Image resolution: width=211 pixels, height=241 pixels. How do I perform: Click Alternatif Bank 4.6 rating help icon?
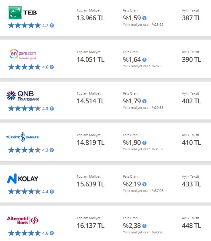tap(52, 233)
